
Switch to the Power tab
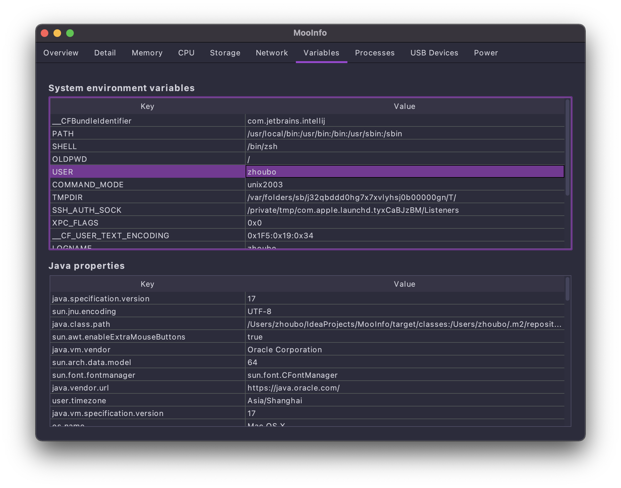coord(485,53)
